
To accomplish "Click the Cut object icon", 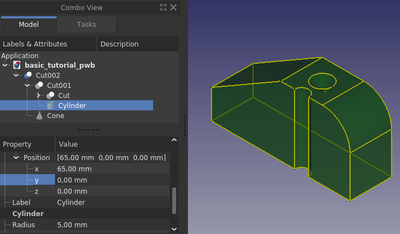I will coord(50,96).
